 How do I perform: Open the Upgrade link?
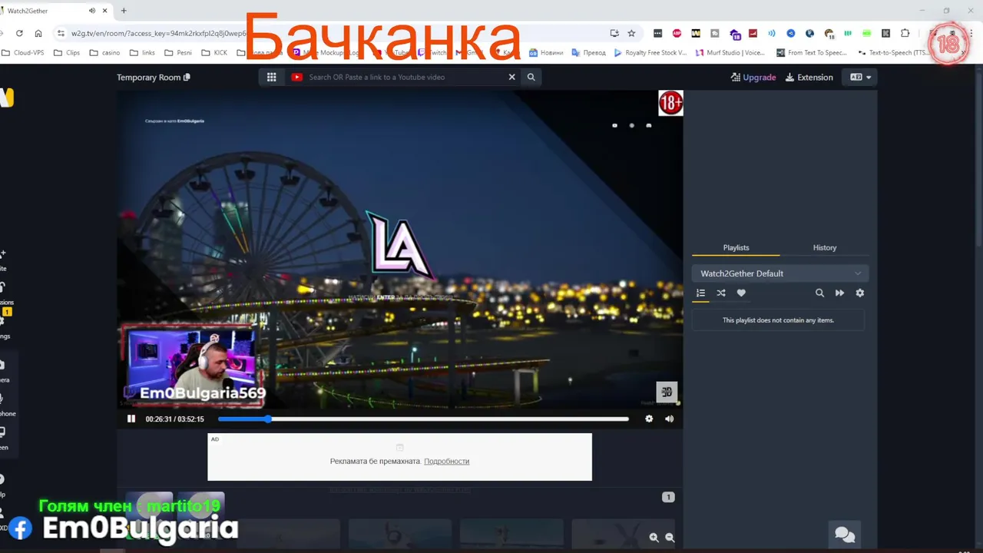coord(753,77)
